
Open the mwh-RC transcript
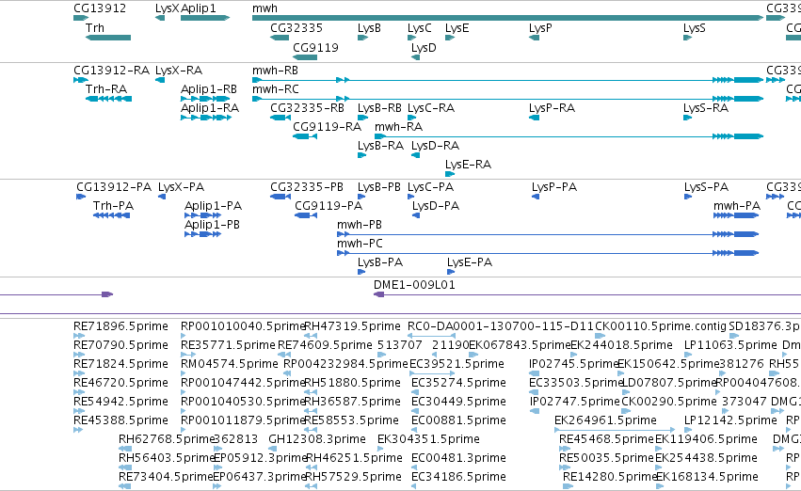(507, 99)
